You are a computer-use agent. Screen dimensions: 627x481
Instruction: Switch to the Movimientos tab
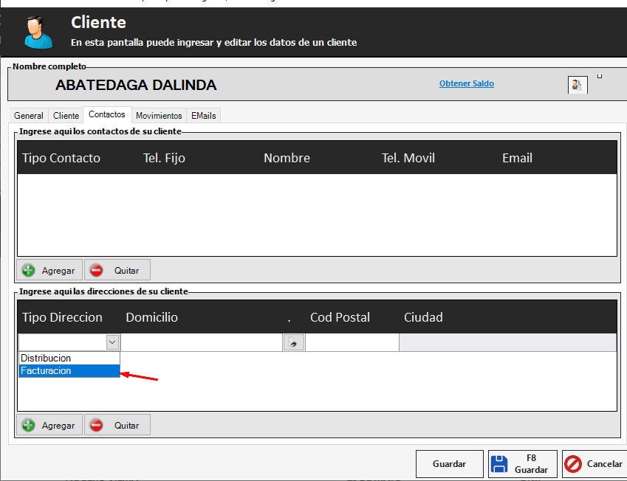[x=159, y=116]
